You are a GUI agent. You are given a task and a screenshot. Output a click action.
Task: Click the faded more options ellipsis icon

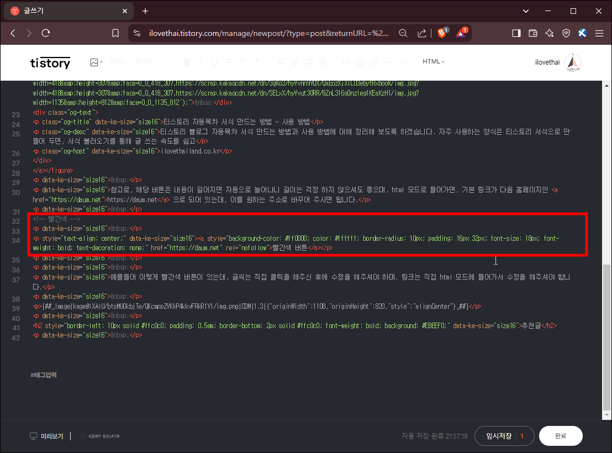[402, 62]
